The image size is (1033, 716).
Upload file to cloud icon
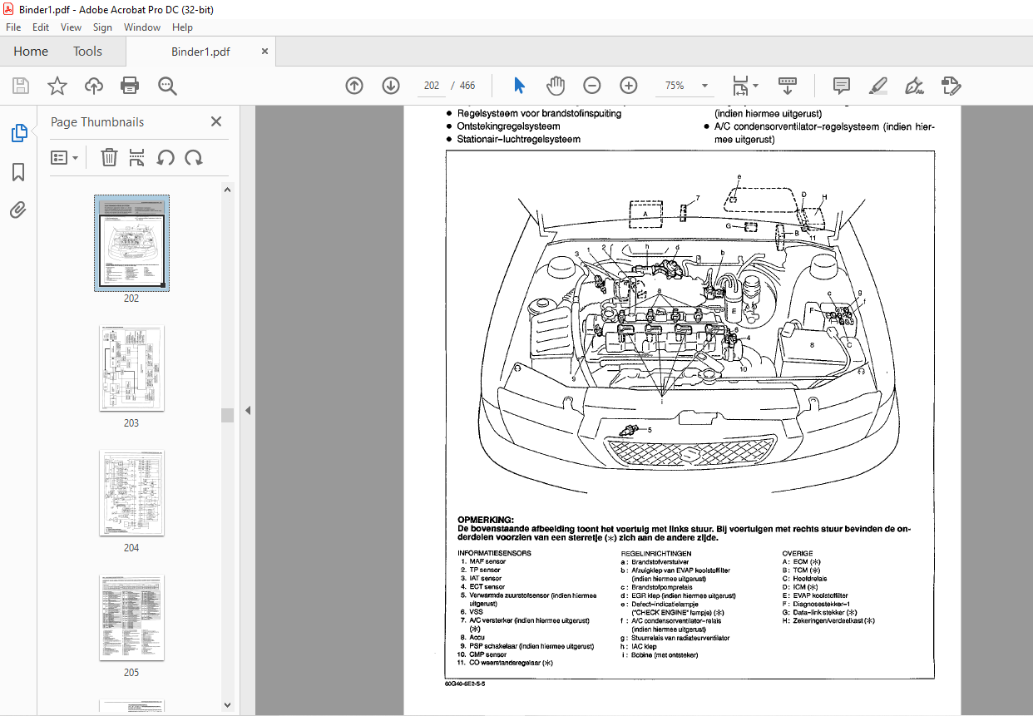(94, 86)
